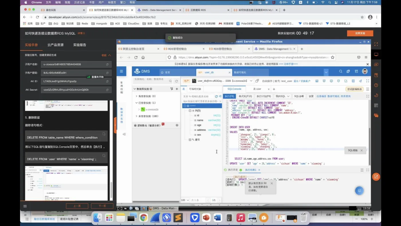401x226 pixels.
Task: Click the DMS search magnifier icon
Action: click(x=341, y=71)
